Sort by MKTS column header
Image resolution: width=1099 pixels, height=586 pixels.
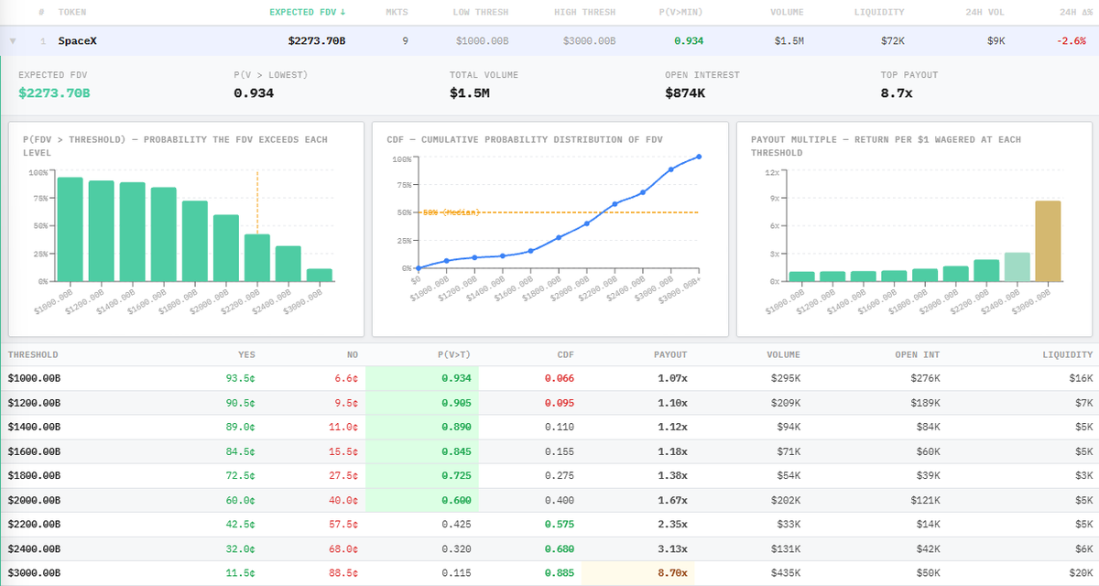click(397, 13)
